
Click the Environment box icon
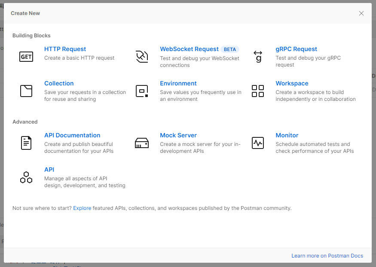142,91
